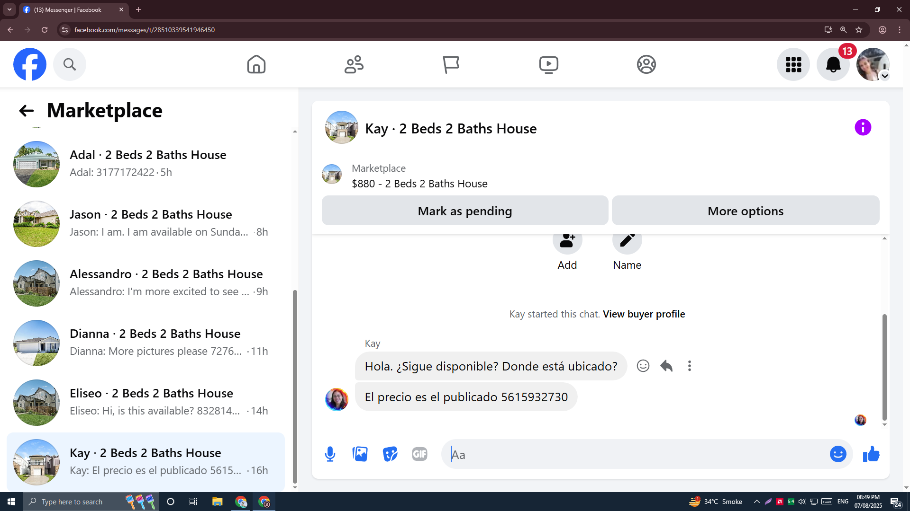Attach a photo with the image icon
This screenshot has width=910, height=511.
(x=360, y=454)
